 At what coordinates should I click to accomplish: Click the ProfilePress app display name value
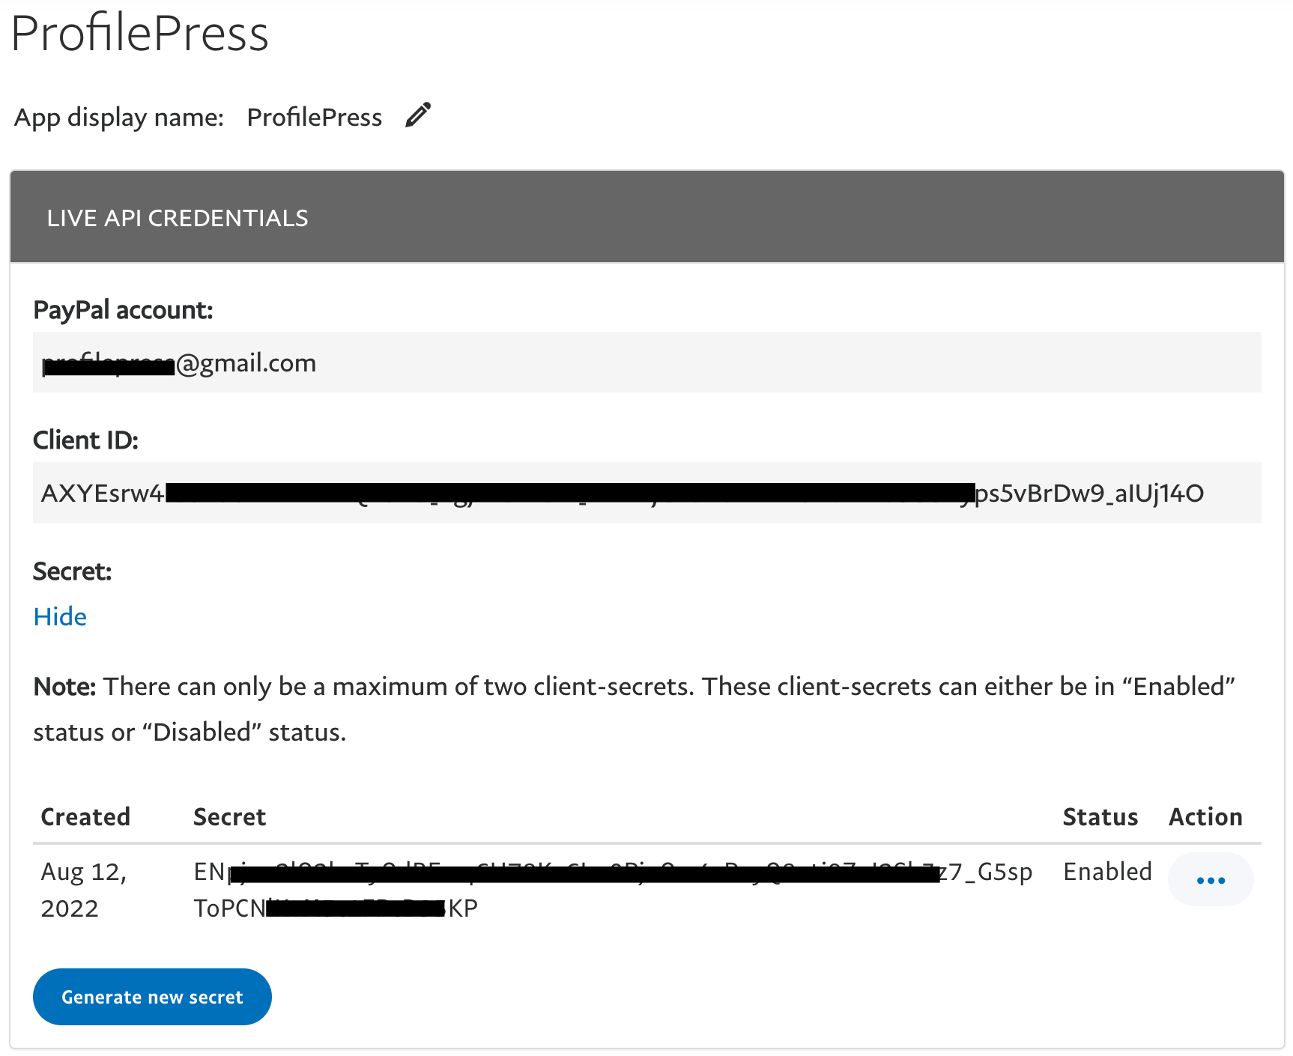pyautogui.click(x=315, y=117)
